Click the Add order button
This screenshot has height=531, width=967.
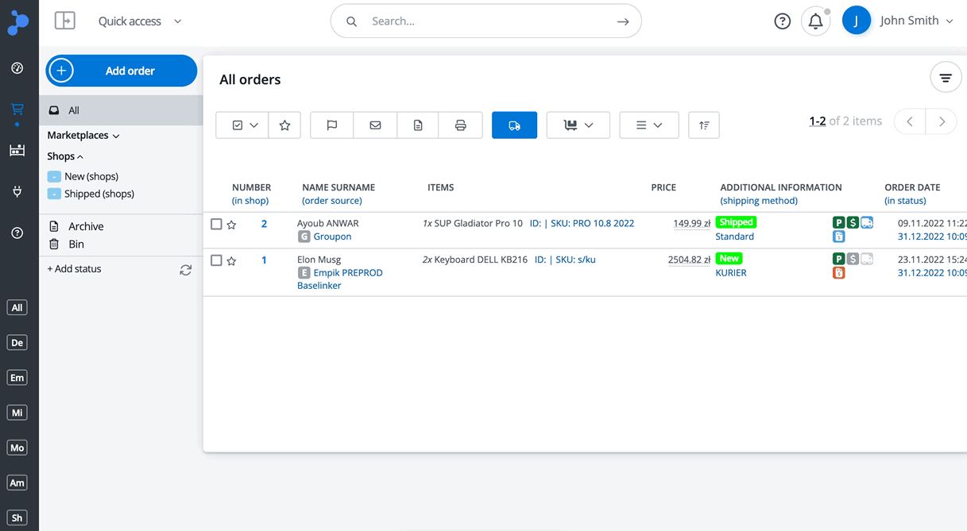pyautogui.click(x=121, y=71)
